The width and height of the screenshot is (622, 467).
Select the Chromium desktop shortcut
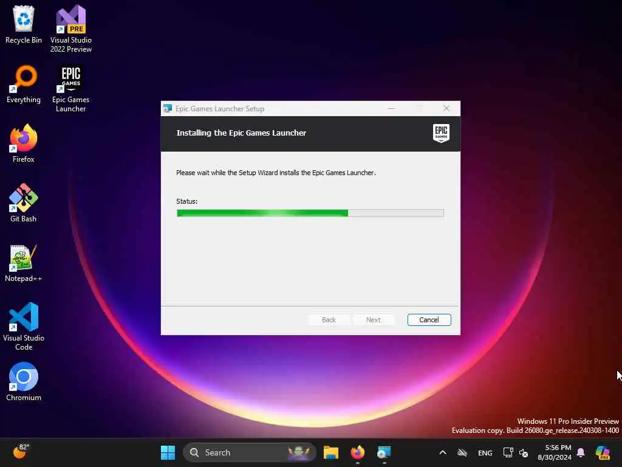24,382
